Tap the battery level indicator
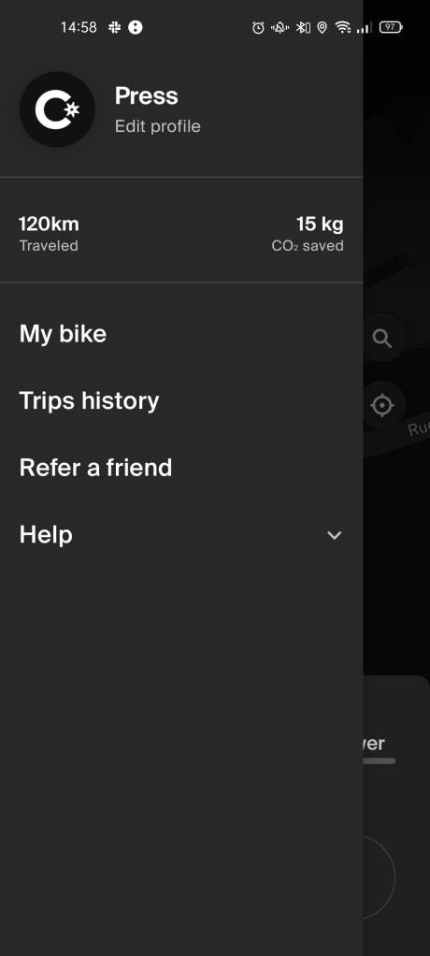This screenshot has width=430, height=956. [391, 27]
